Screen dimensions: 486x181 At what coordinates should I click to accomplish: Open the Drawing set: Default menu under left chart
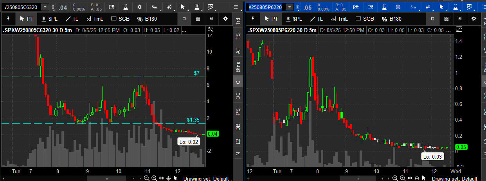(206, 179)
